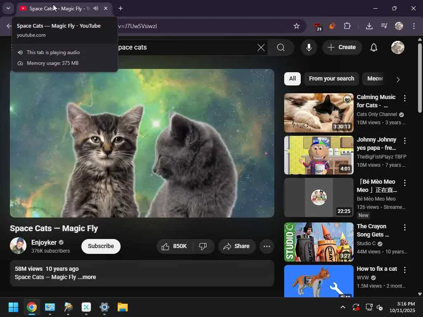This screenshot has height=317, width=423.
Task: Click the orange extension icon in toolbar
Action: click(x=333, y=26)
